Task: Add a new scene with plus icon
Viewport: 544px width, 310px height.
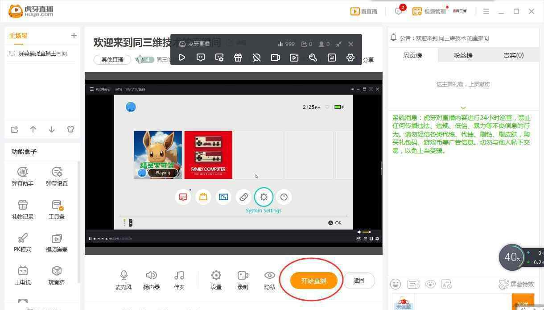Action: [x=74, y=36]
